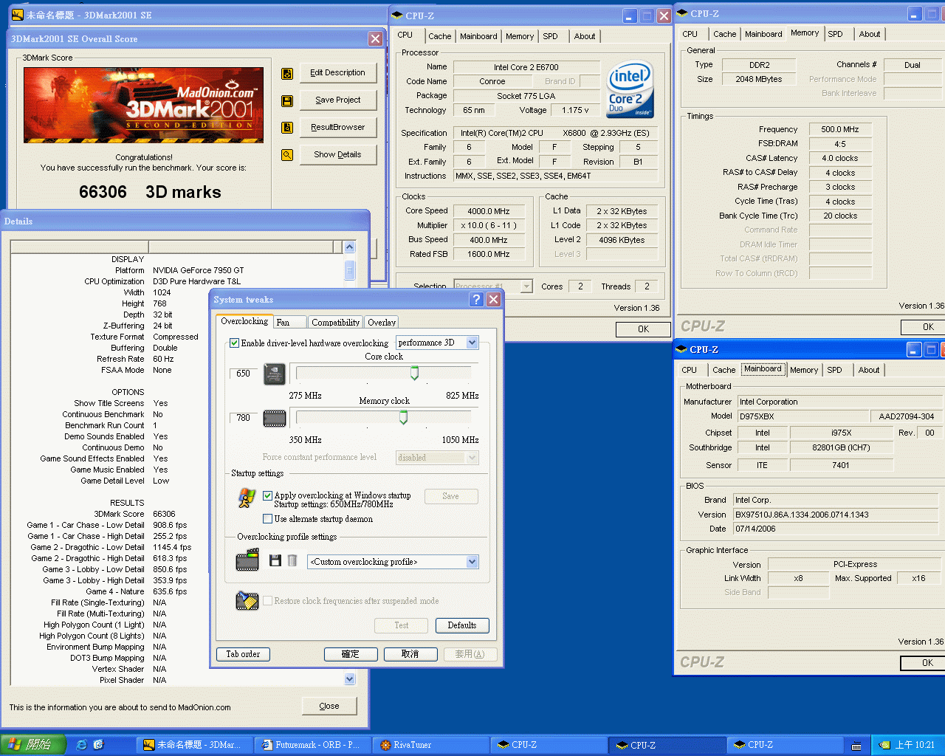
Task: Click the GPU chip icon beside Core clock
Action: point(275,374)
